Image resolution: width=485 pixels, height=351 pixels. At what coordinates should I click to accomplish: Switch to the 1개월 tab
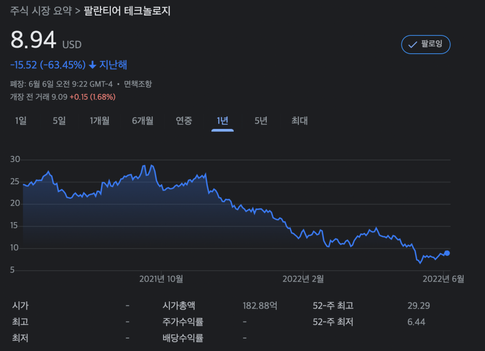pos(99,121)
